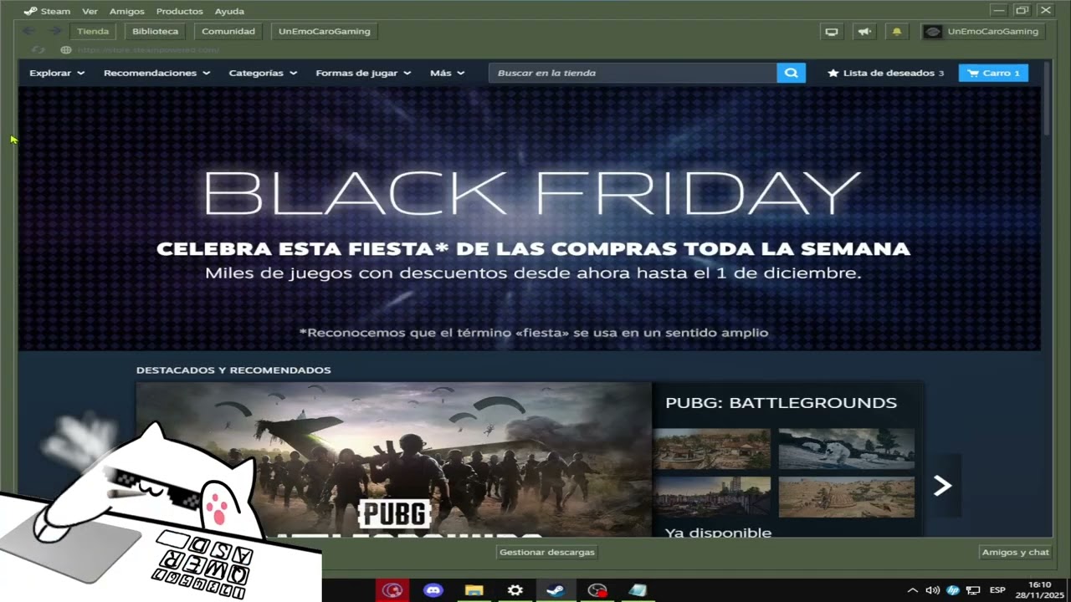
Task: Click the HP tray icon
Action: pos(953,590)
